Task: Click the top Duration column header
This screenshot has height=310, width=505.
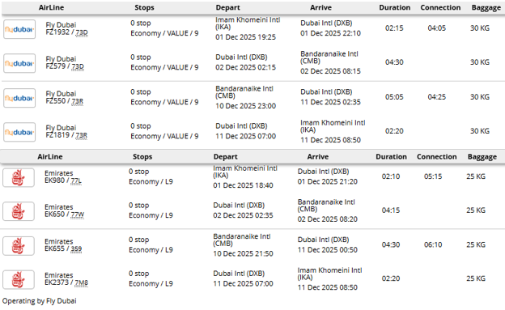Action: pos(395,7)
